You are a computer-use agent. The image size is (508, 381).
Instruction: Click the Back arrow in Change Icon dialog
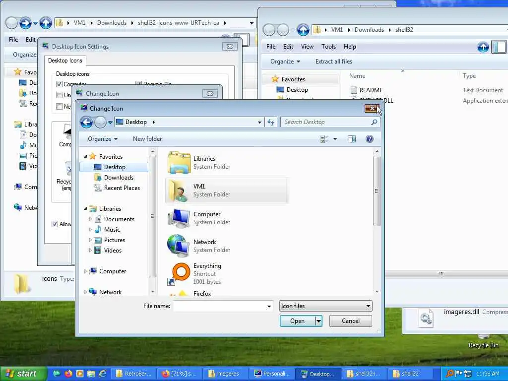[86, 122]
